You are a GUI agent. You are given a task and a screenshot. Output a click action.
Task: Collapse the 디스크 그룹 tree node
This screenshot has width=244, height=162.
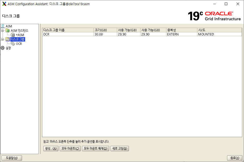2,39
